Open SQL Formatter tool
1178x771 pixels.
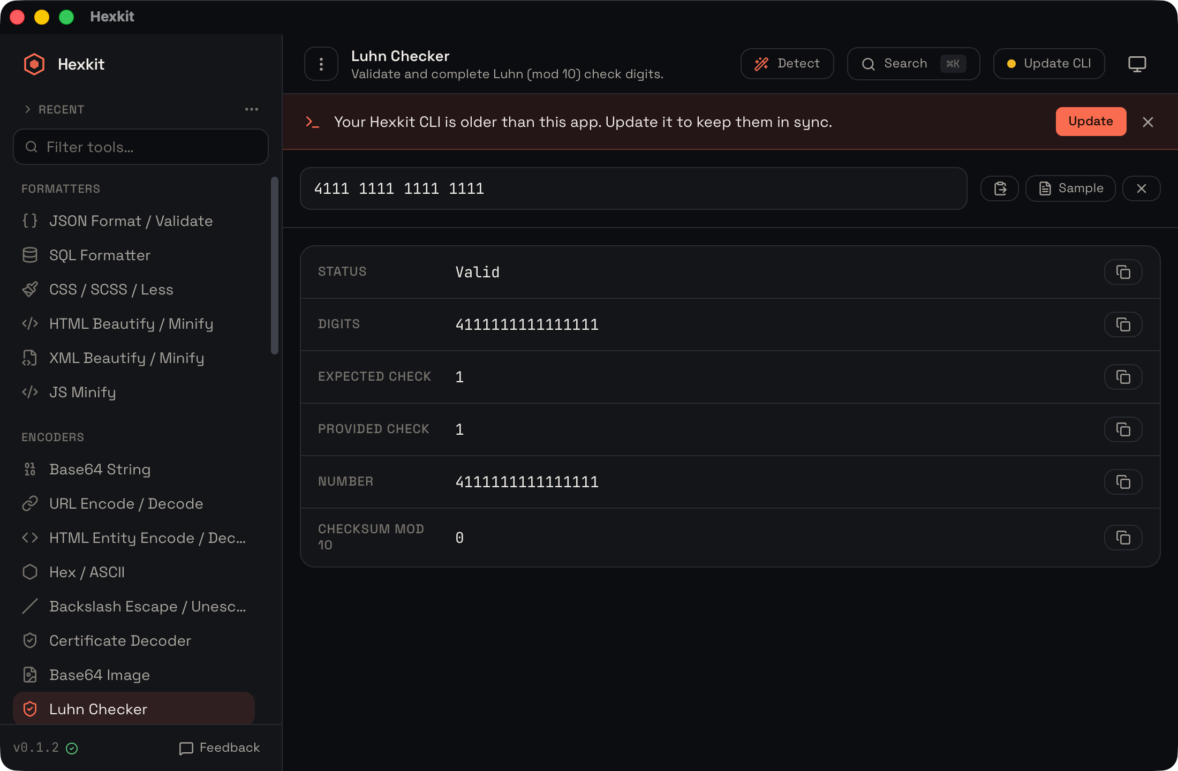tap(134, 255)
